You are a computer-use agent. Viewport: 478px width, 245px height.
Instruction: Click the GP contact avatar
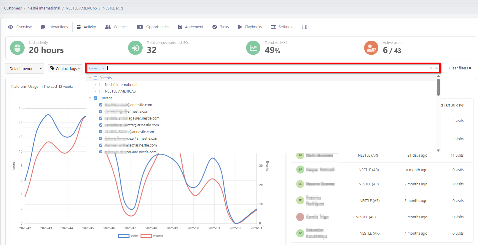pos(300,170)
